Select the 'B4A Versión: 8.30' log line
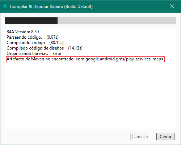This screenshot has width=181, height=145. tap(23, 32)
